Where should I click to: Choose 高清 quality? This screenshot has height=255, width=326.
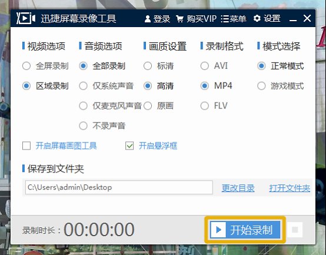click(159, 86)
